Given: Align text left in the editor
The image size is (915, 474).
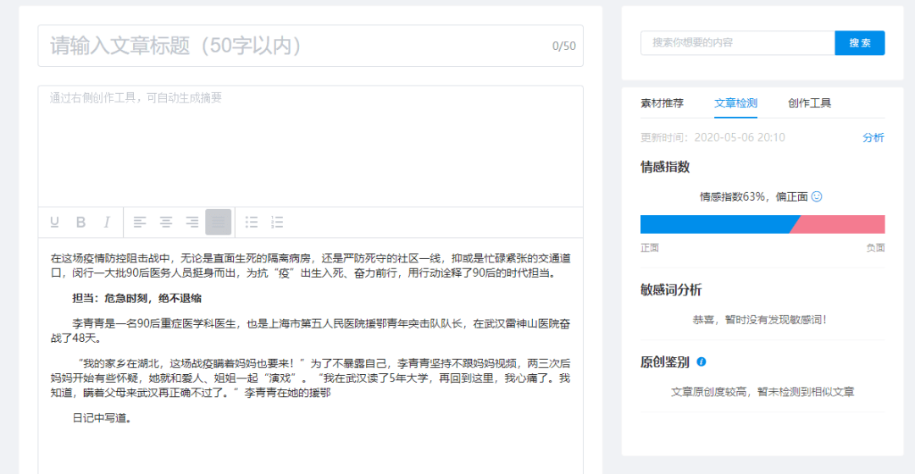Looking at the screenshot, I should click(140, 222).
